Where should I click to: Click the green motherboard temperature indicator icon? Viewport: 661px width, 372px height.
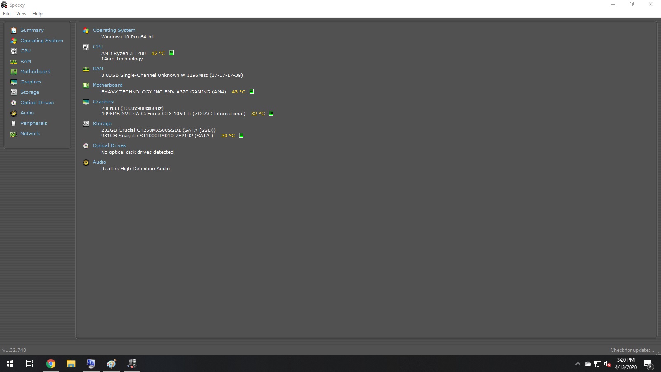pyautogui.click(x=252, y=91)
